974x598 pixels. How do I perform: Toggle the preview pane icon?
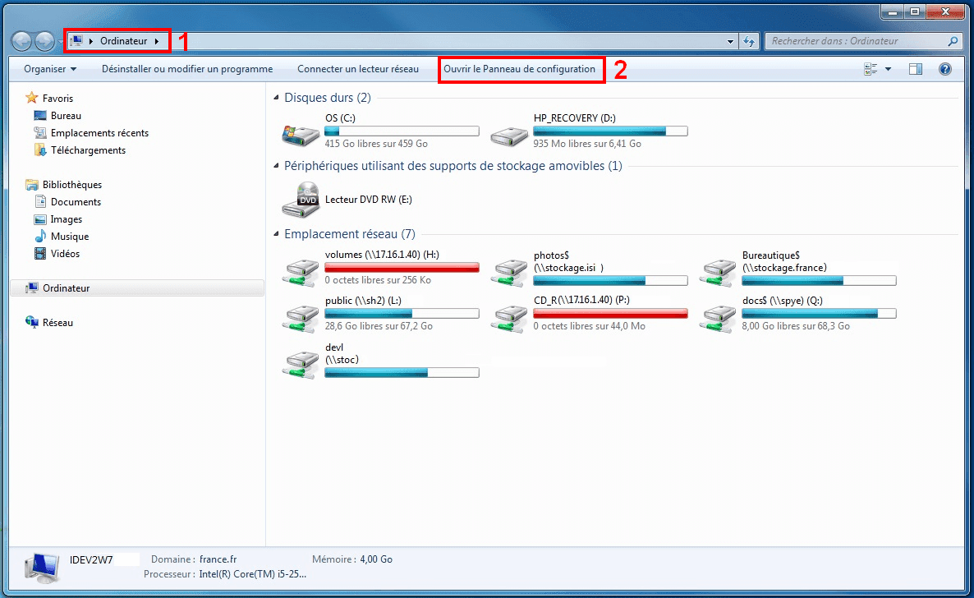click(916, 70)
